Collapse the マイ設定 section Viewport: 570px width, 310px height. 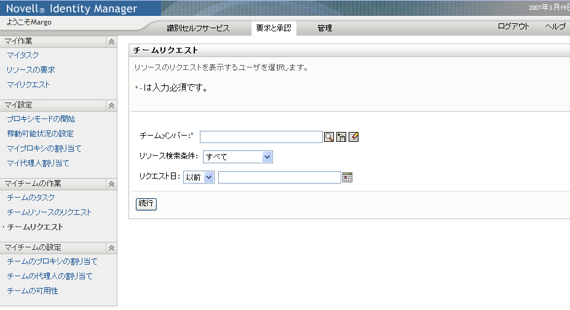(x=111, y=106)
